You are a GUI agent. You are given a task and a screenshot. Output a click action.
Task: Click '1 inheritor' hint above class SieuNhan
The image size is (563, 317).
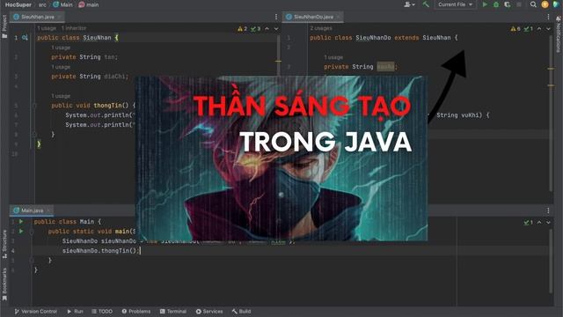coord(74,28)
